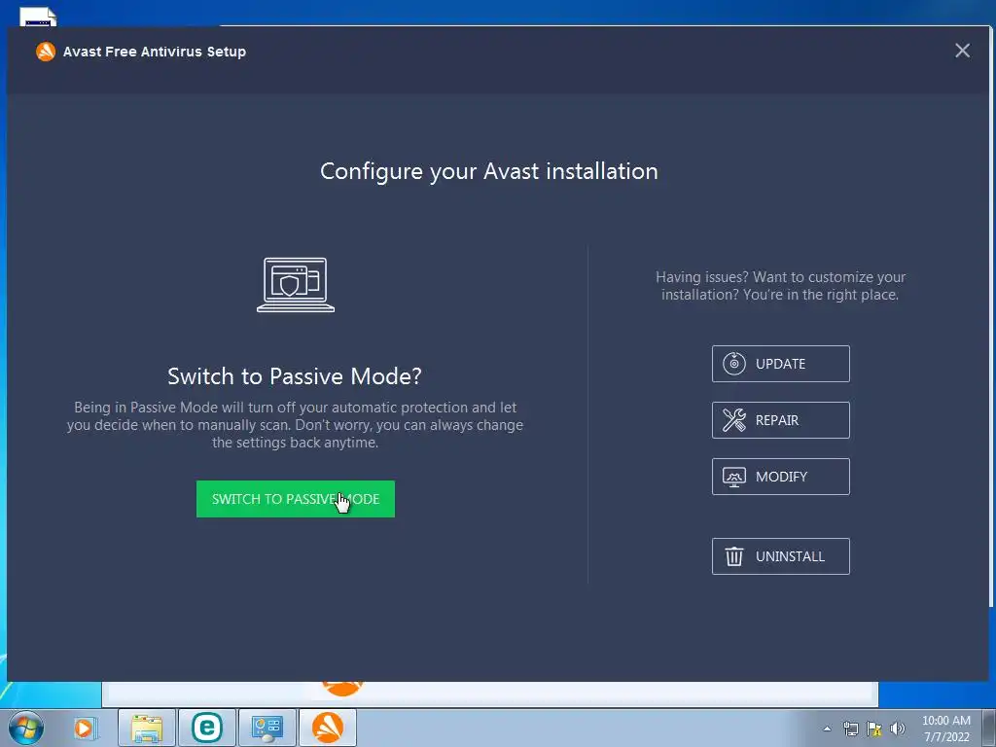Open Windows Media Player from taskbar
The height and width of the screenshot is (747, 996).
85,728
